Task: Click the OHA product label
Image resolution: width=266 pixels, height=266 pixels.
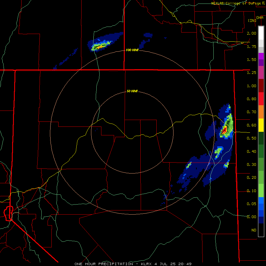Action: pyautogui.click(x=260, y=18)
